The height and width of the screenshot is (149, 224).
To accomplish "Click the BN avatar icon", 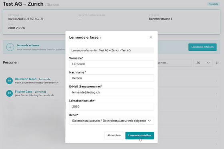I will pyautogui.click(x=10, y=81).
